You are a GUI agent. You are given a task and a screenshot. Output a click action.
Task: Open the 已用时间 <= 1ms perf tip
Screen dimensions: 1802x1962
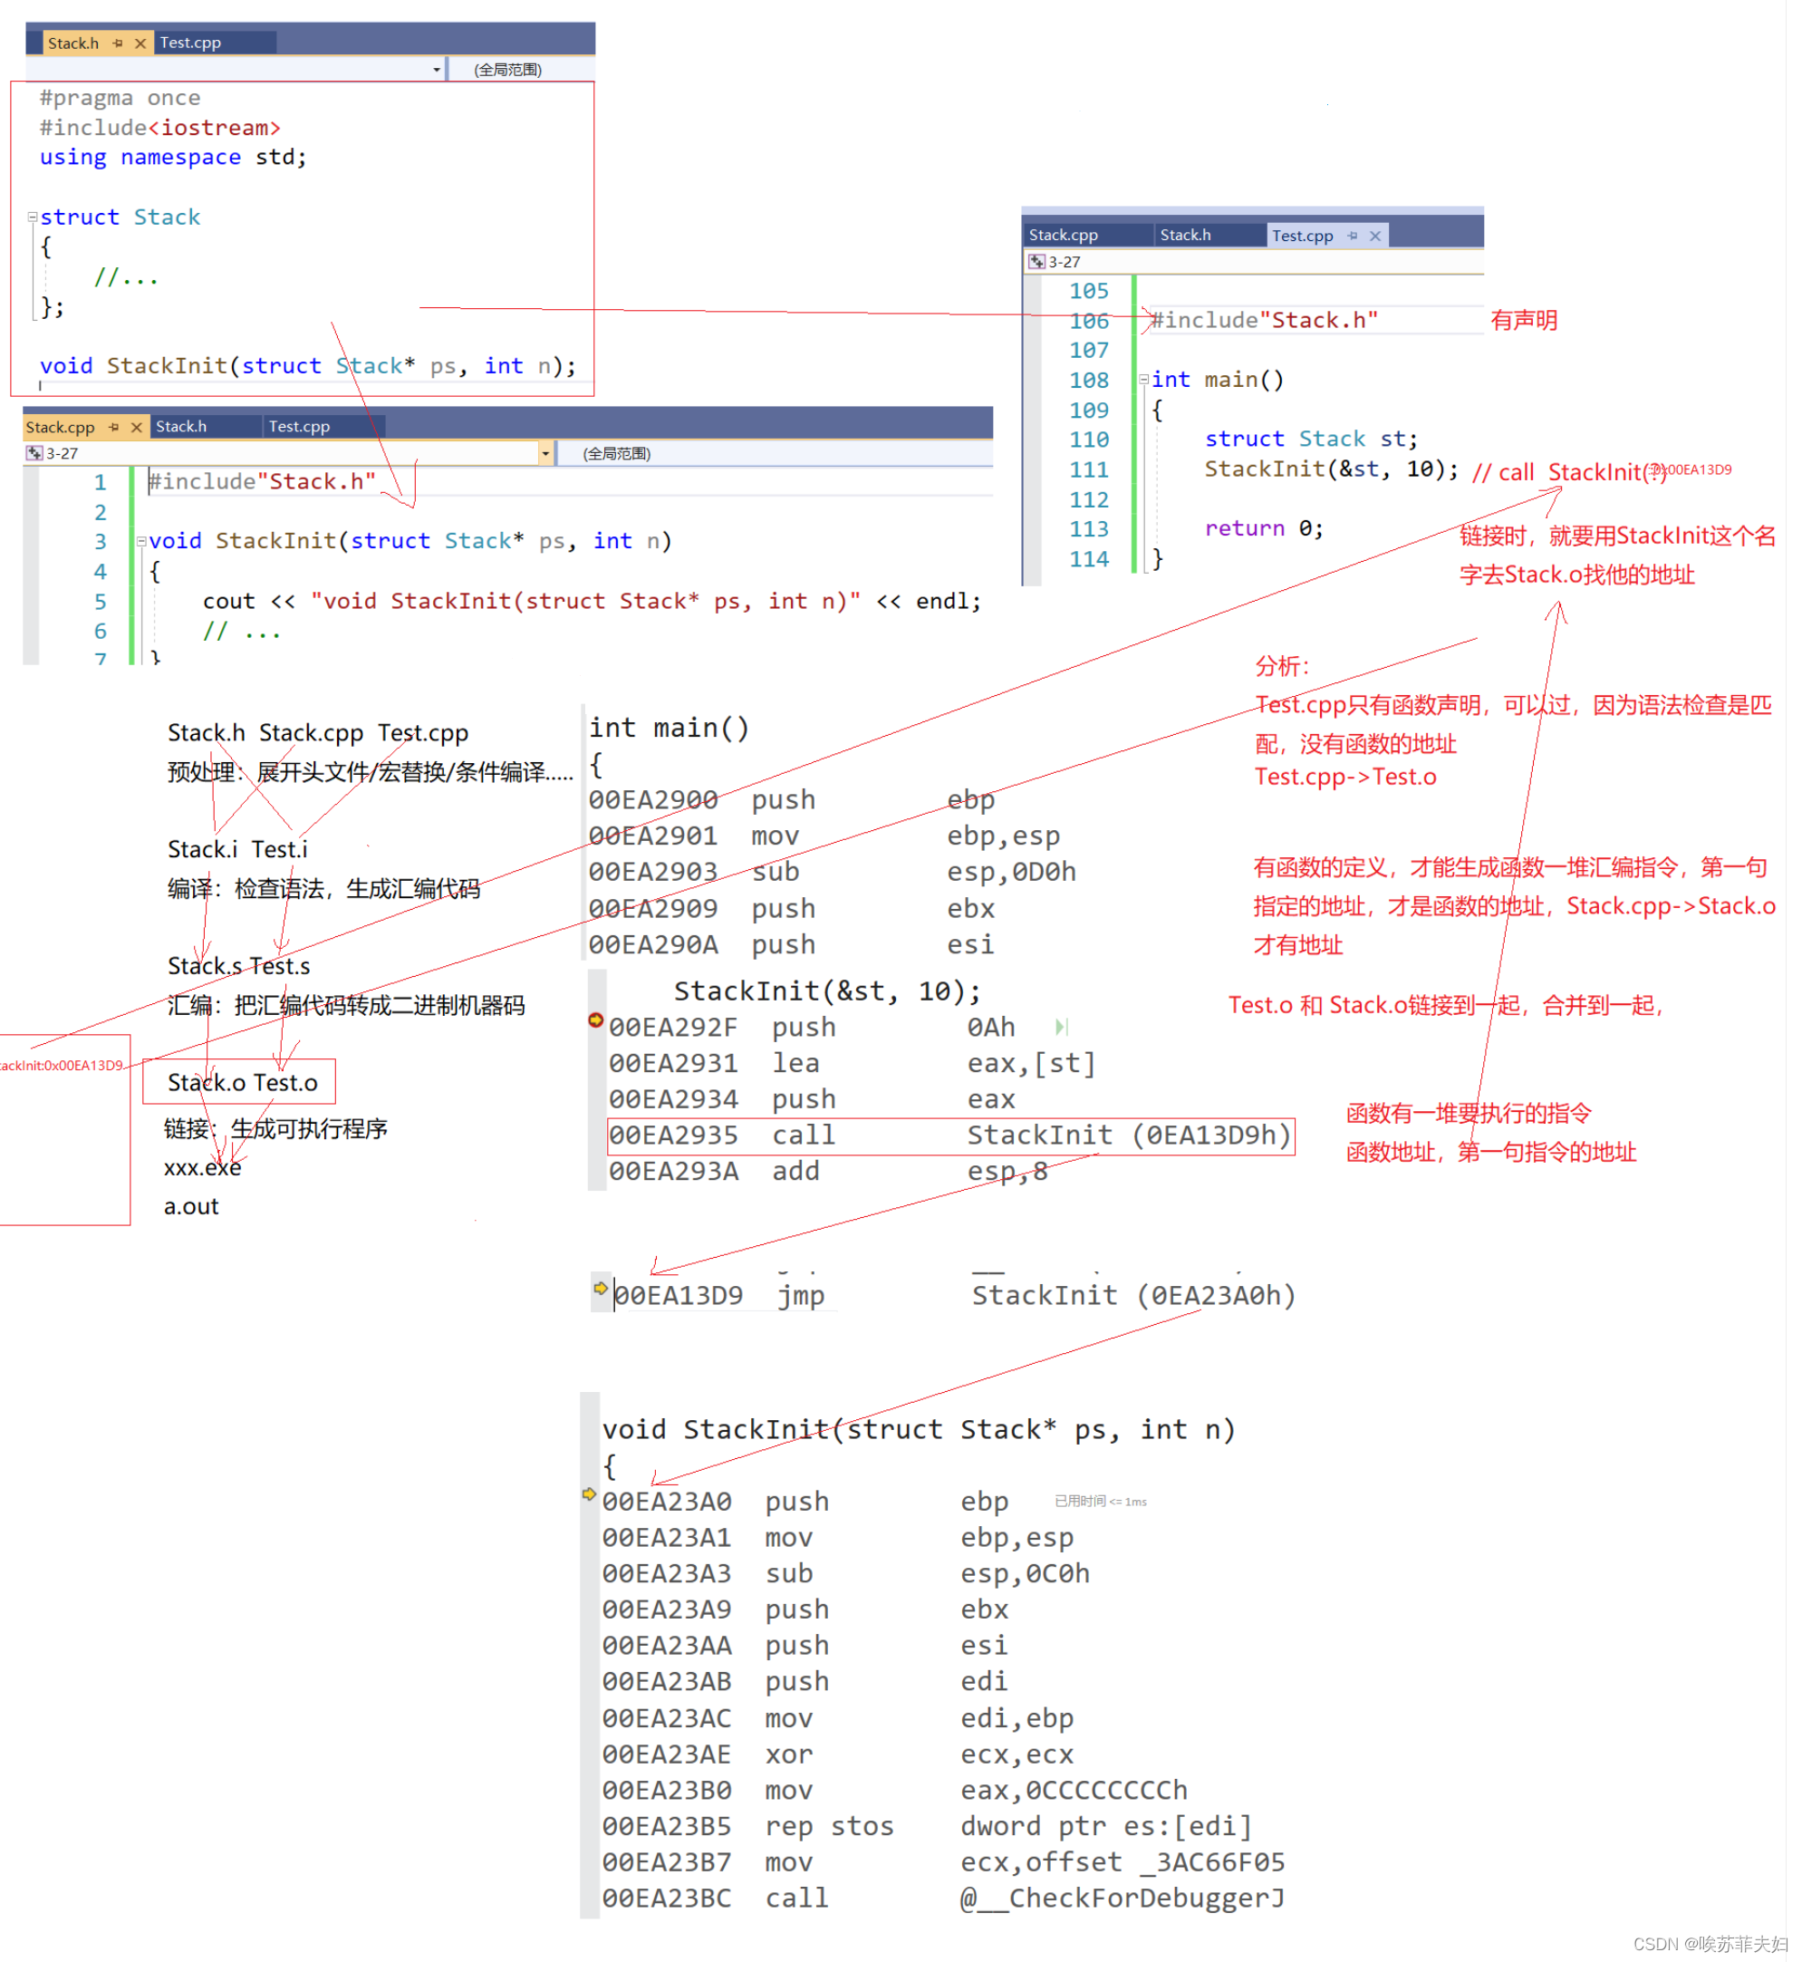pyautogui.click(x=1100, y=1502)
